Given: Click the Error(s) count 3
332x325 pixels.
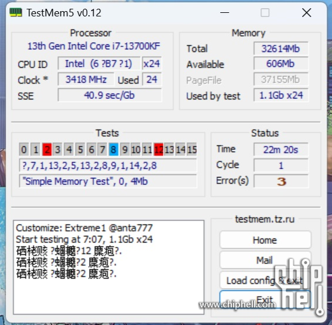Looking at the screenshot, I should point(280,181).
